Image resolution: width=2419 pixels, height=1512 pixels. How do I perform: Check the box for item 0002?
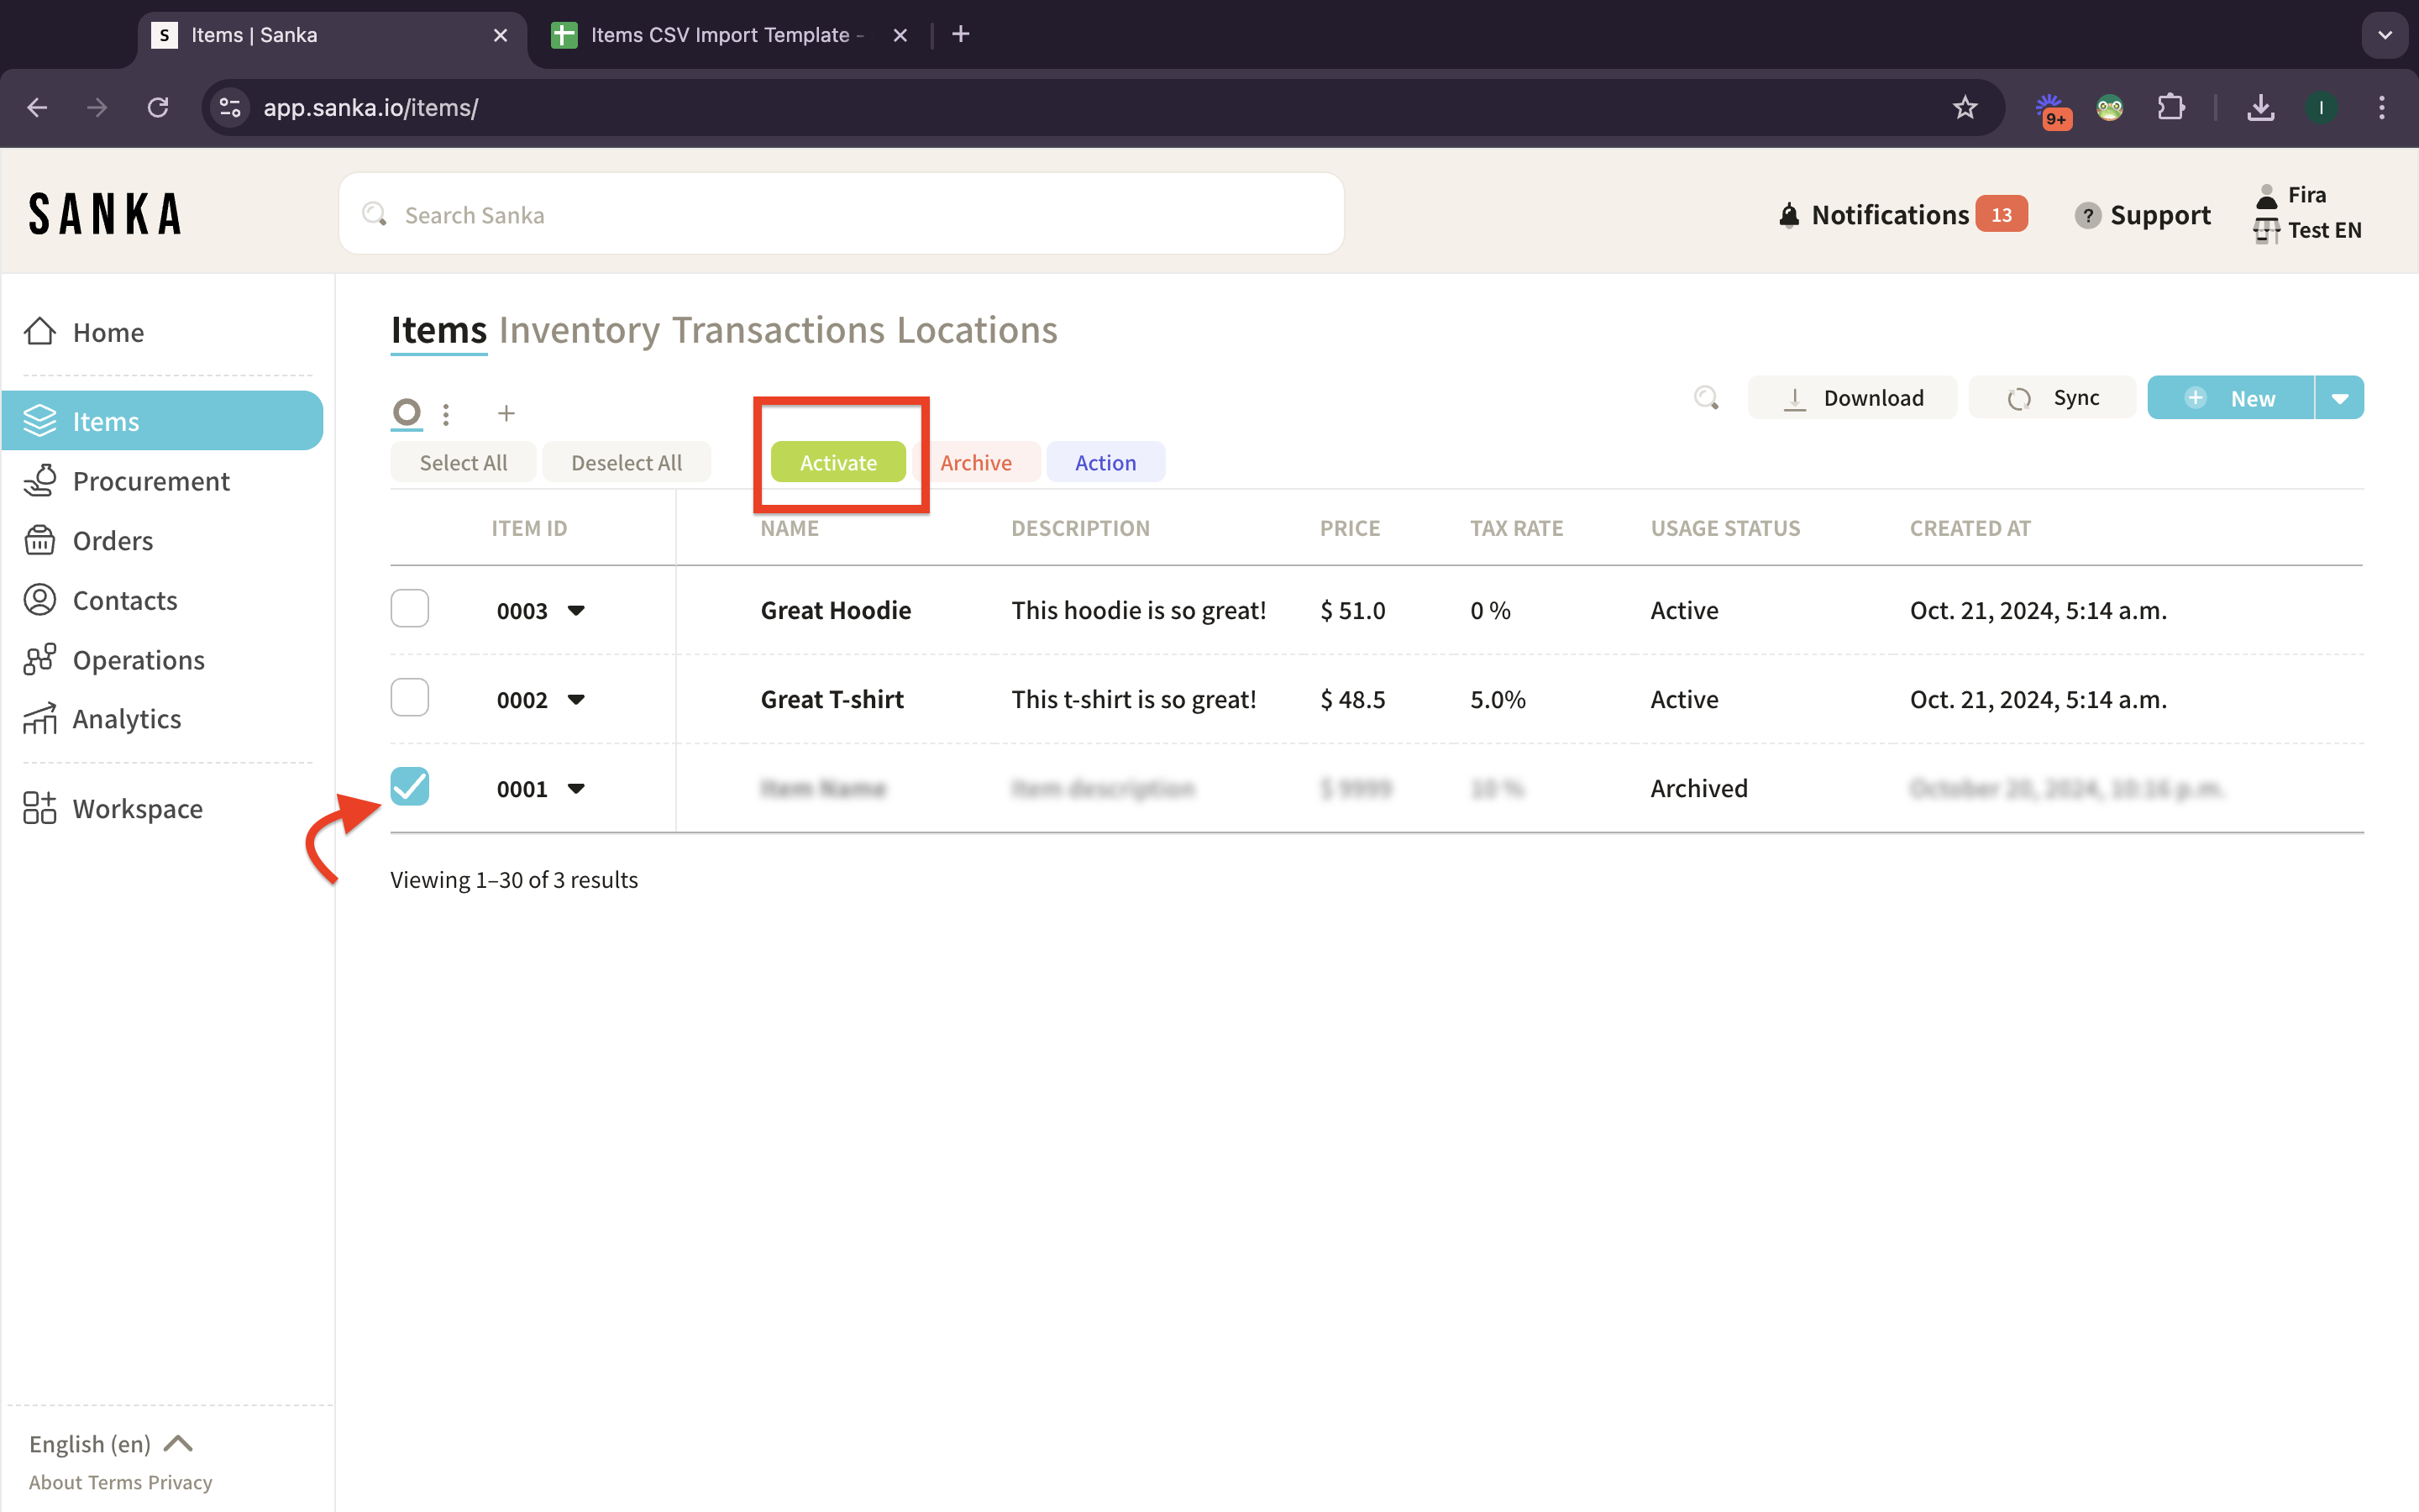click(x=410, y=697)
